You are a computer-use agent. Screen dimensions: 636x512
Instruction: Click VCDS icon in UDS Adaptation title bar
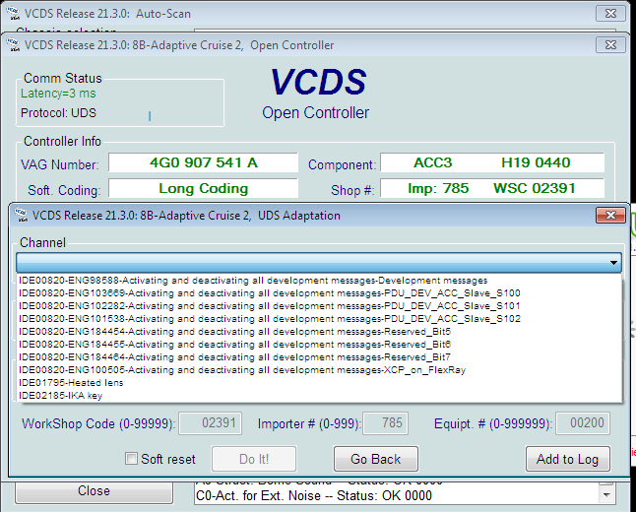pyautogui.click(x=21, y=215)
